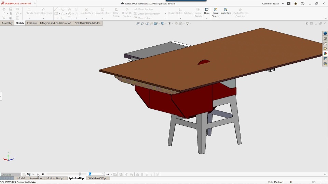328x184 pixels.
Task: Switch to the Model bottom tab
Action: [21, 178]
